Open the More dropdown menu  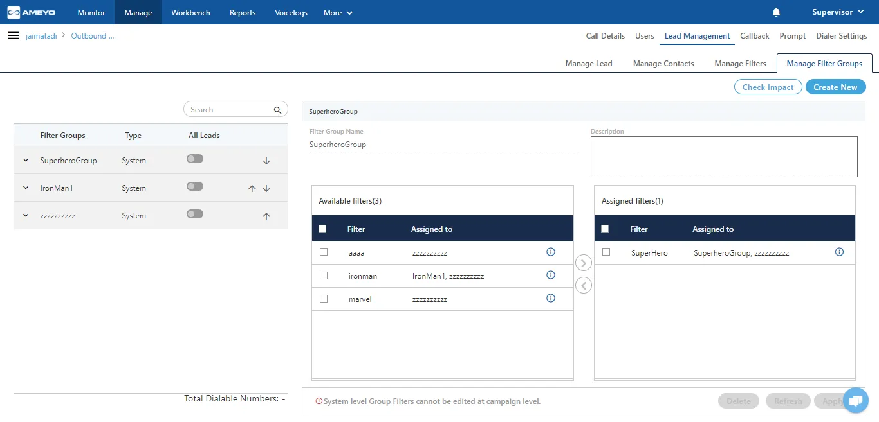(338, 13)
